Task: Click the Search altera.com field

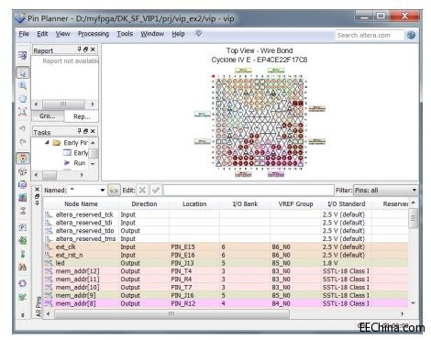Action: pos(370,35)
